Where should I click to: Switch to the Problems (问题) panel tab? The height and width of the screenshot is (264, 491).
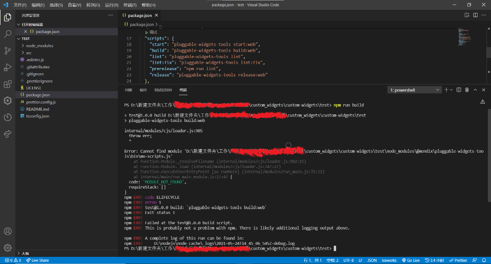tap(129, 90)
